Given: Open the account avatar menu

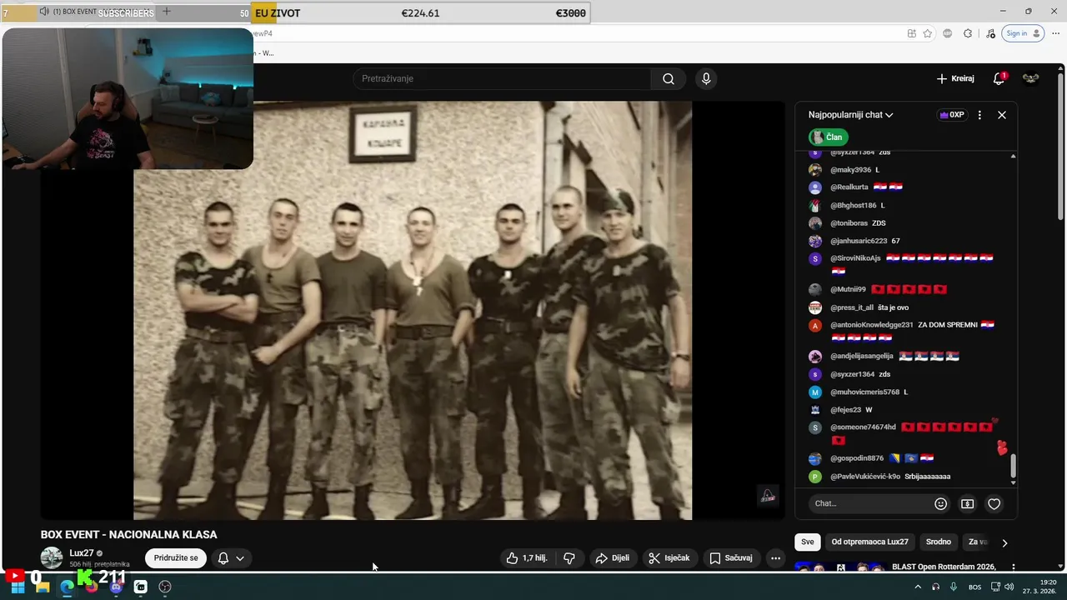Looking at the screenshot, I should pos(1031,78).
